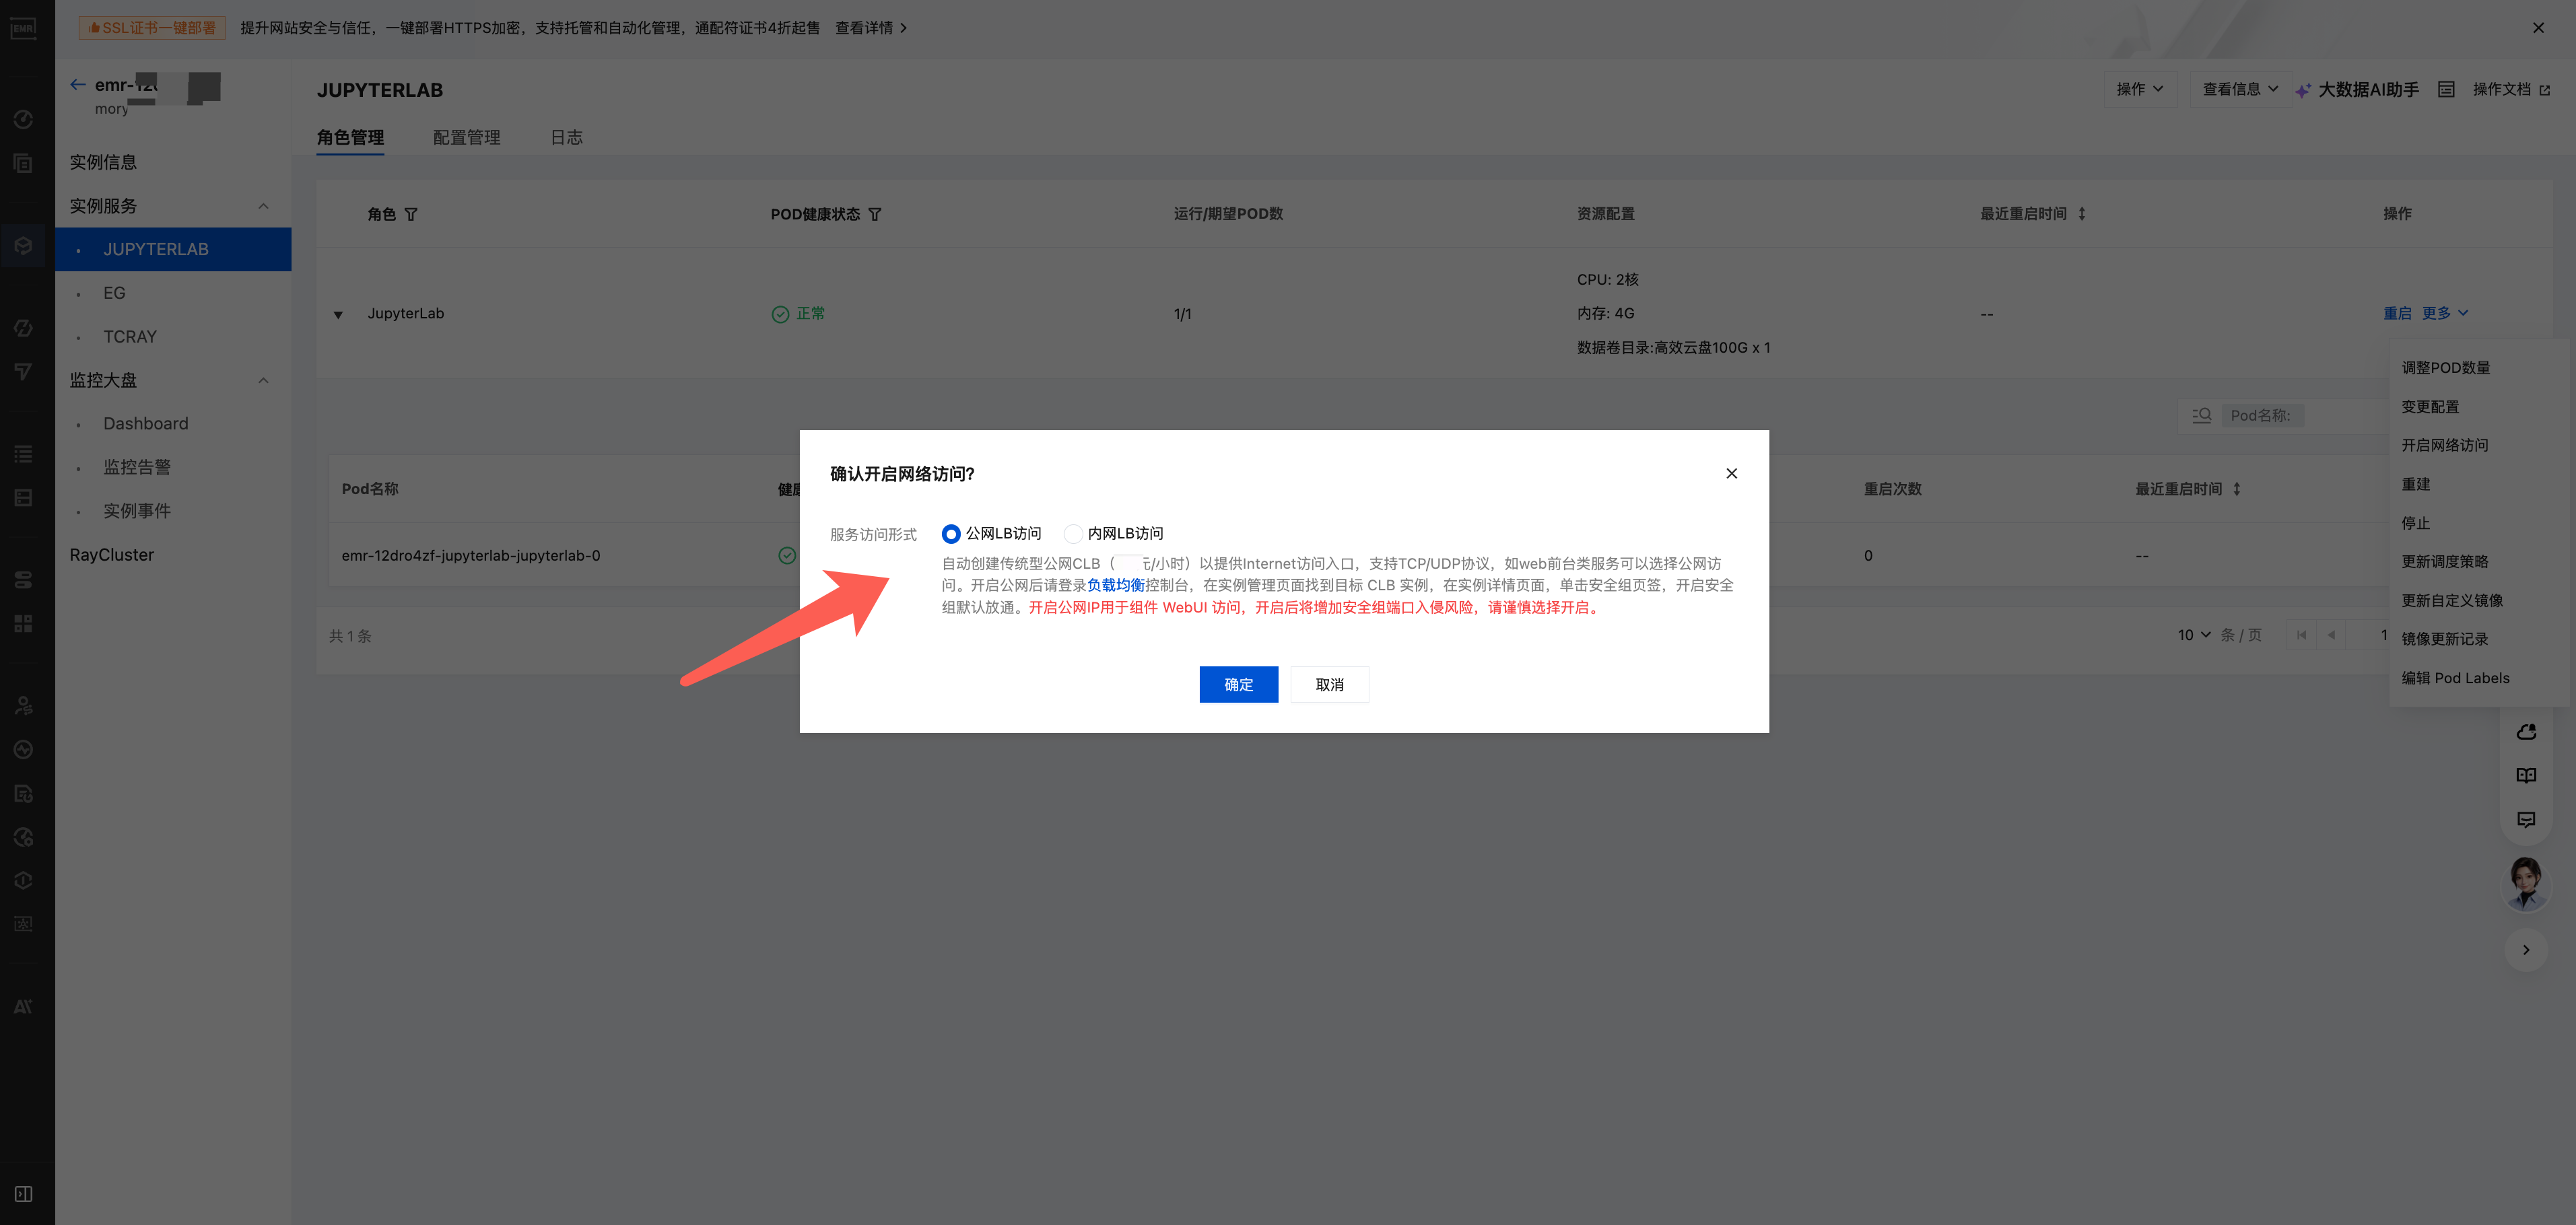Switch to the 角色管理 tab
This screenshot has width=2576, height=1225.
350,138
